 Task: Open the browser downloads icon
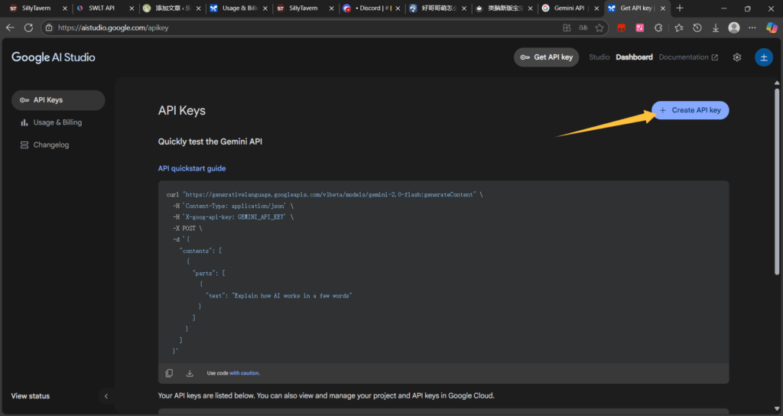pyautogui.click(x=716, y=28)
